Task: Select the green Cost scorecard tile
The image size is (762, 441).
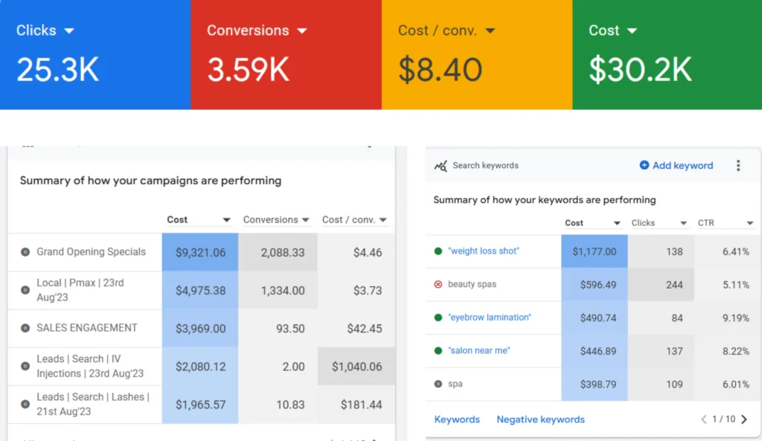Action: (x=667, y=55)
